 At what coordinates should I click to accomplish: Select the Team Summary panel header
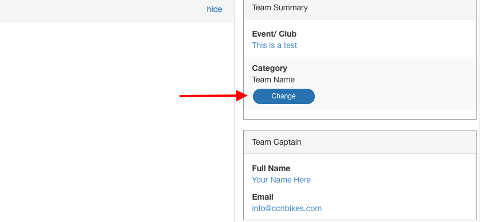[360, 8]
